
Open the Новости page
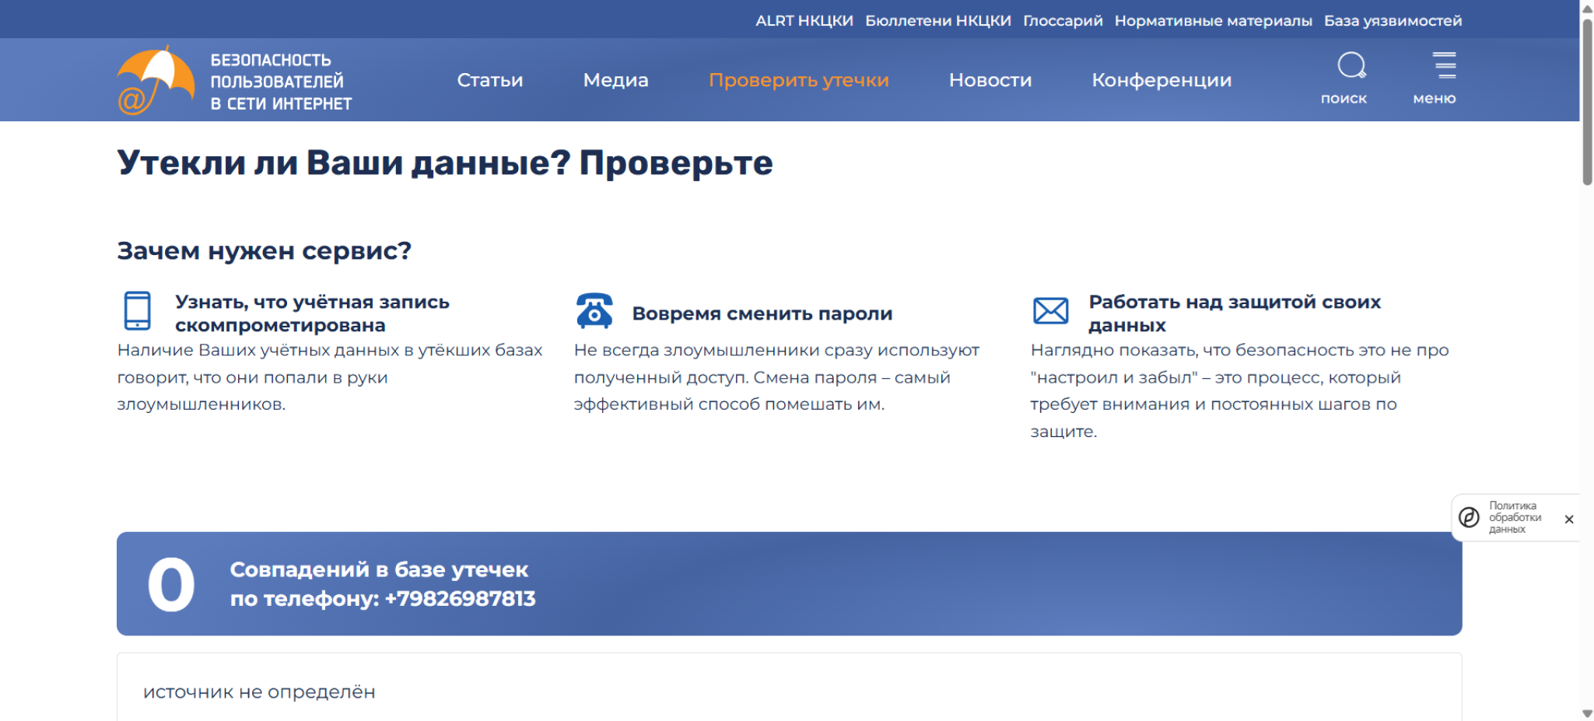point(990,80)
